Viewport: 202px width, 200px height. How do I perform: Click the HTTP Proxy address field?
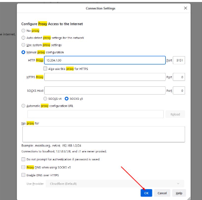pos(105,60)
